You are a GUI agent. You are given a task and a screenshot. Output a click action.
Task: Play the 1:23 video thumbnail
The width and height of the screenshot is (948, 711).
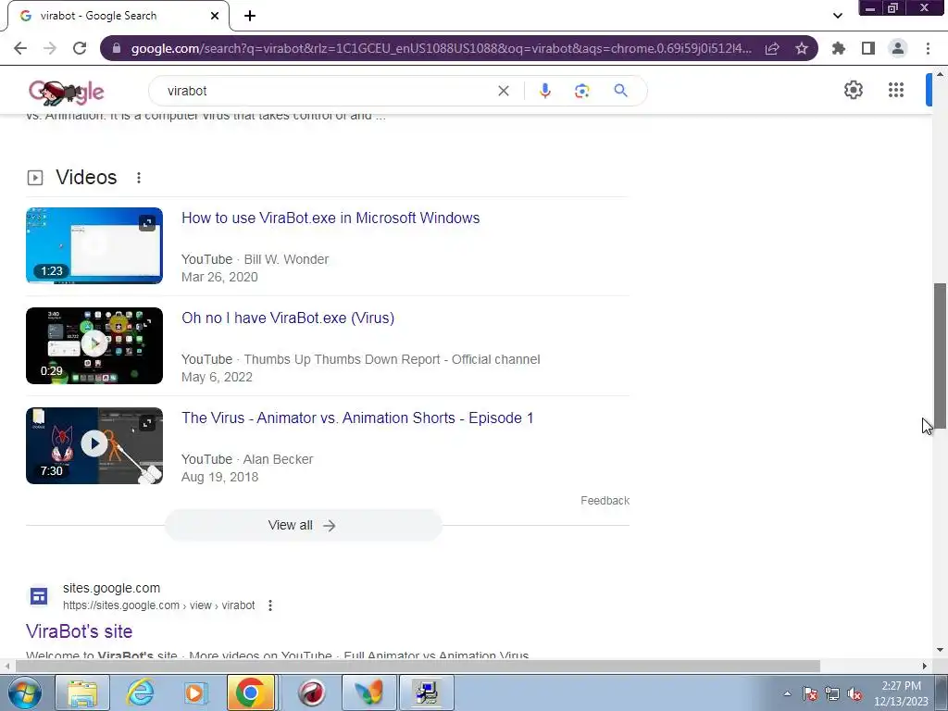(x=94, y=245)
